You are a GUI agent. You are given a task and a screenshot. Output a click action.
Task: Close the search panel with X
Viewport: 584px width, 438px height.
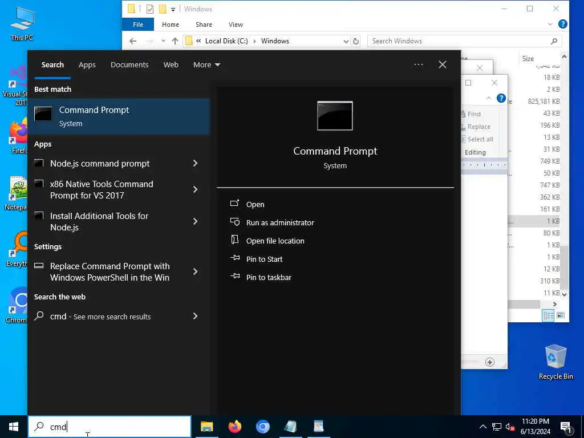(x=443, y=65)
